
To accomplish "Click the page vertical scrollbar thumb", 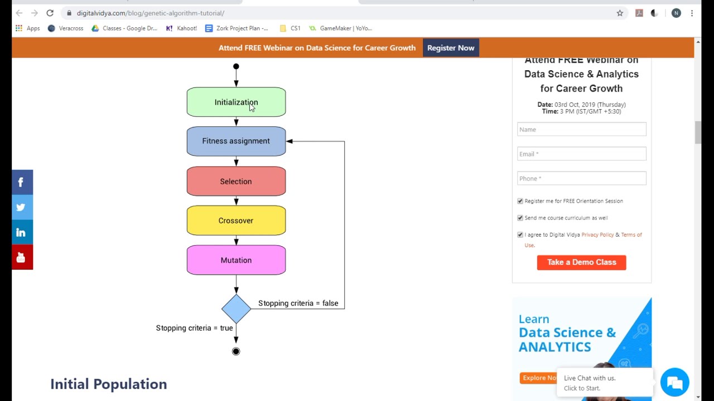I will tap(698, 133).
